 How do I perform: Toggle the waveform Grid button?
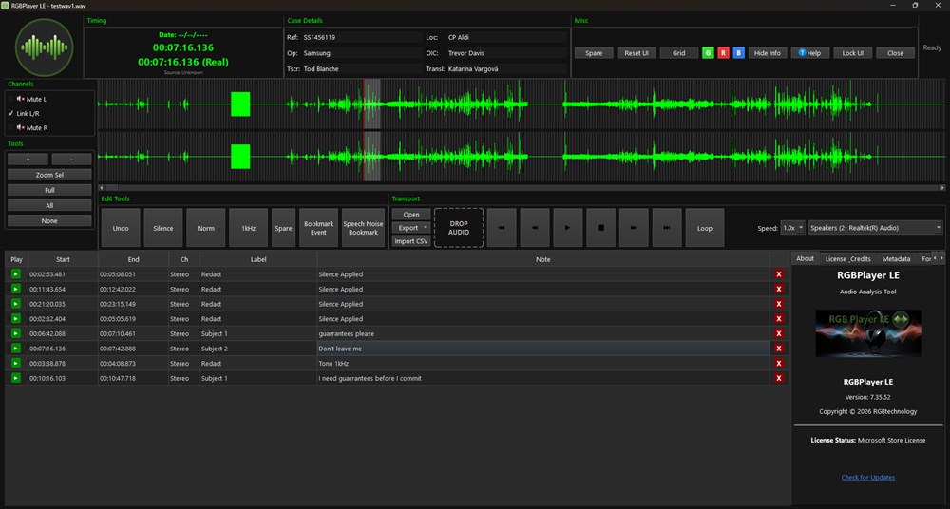pos(678,53)
